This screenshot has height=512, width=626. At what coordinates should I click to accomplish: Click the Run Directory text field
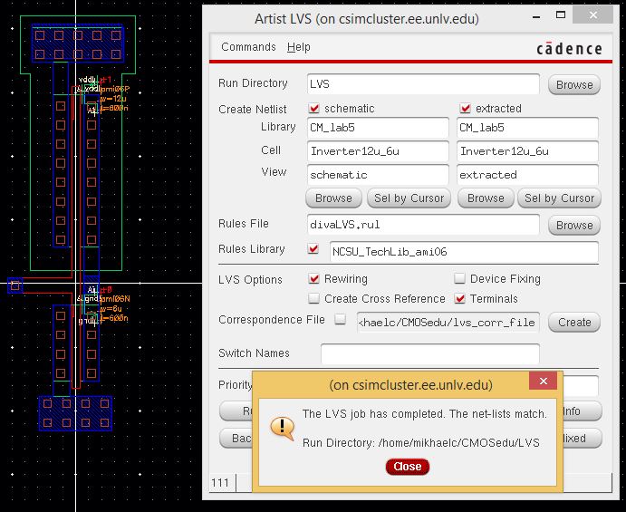[x=423, y=84]
